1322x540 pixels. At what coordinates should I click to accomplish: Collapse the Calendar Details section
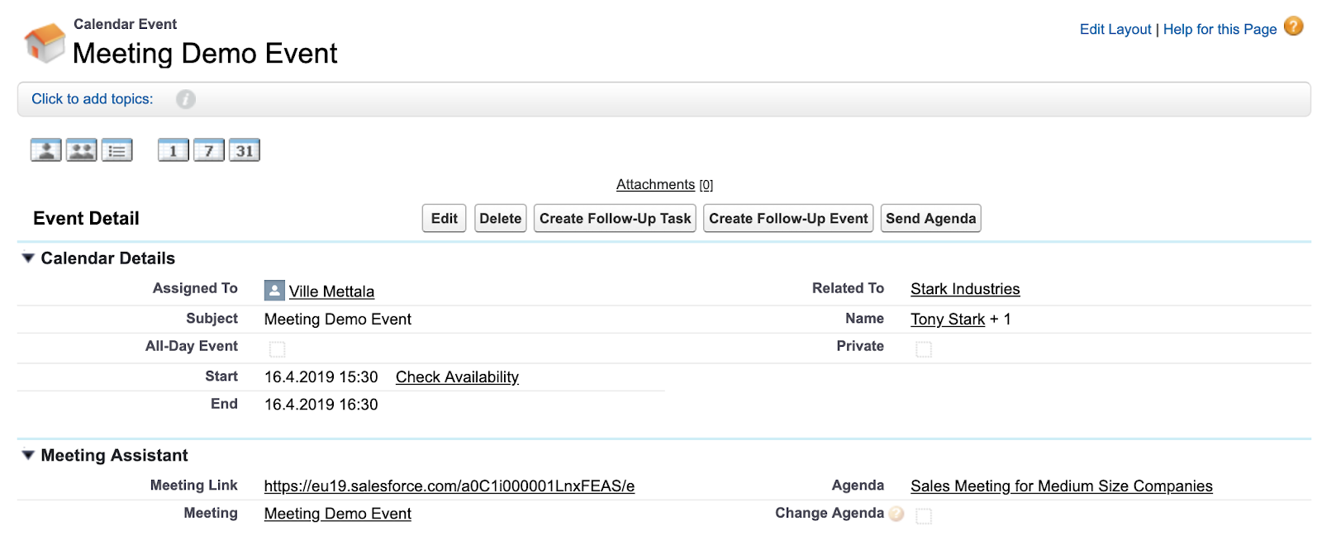point(28,258)
